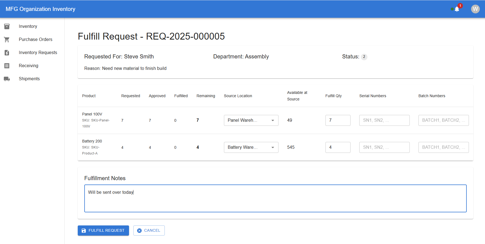Open the Purchase Orders page
Viewport: 485px width, 244px height.
(x=35, y=40)
